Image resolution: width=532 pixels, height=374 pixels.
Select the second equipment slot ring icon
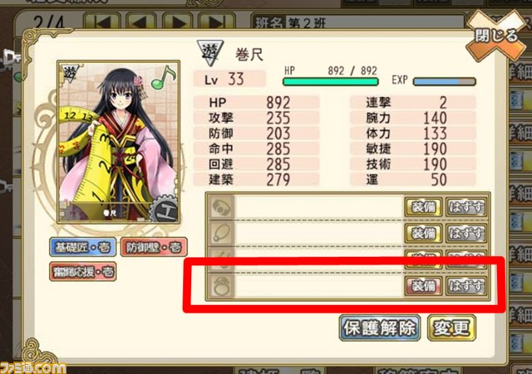click(x=221, y=233)
